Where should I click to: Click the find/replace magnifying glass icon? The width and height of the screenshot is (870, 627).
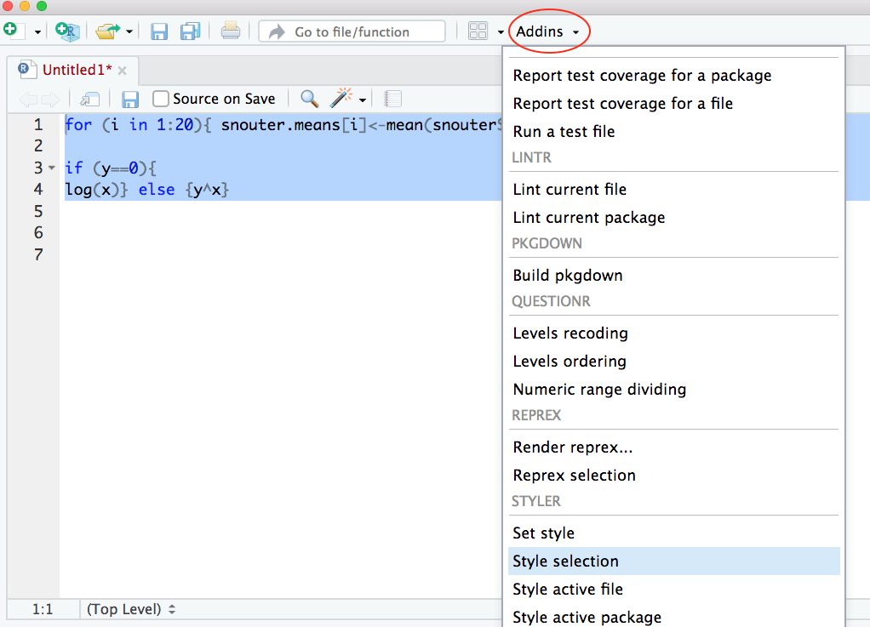(x=309, y=99)
